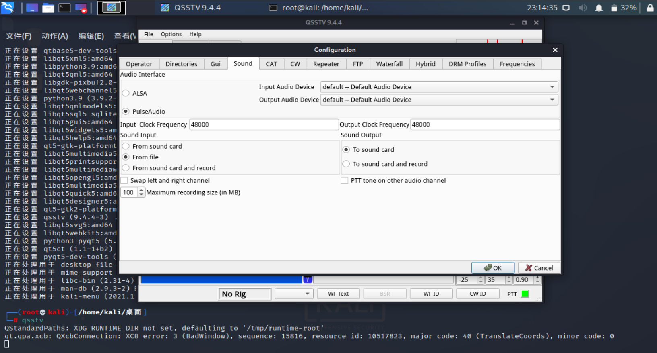
Task: Click the lock screen padlock icon
Action: (x=650, y=8)
